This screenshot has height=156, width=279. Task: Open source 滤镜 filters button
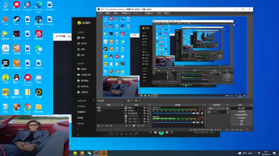point(138,101)
